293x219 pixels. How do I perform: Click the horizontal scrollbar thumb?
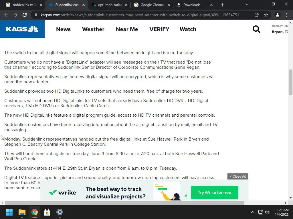[124, 203]
